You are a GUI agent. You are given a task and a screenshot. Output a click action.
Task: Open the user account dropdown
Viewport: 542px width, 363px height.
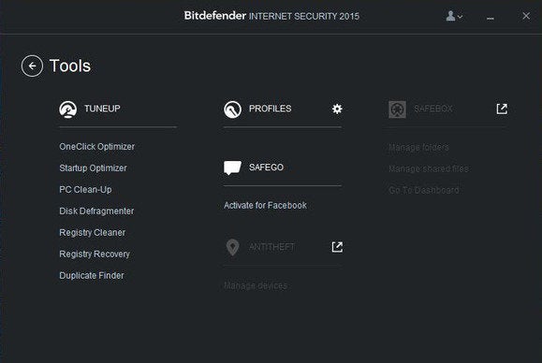[x=454, y=16]
